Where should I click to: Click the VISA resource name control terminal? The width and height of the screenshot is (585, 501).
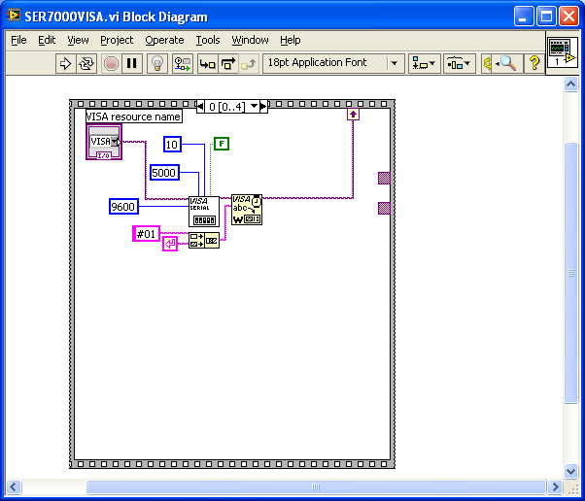tap(104, 142)
